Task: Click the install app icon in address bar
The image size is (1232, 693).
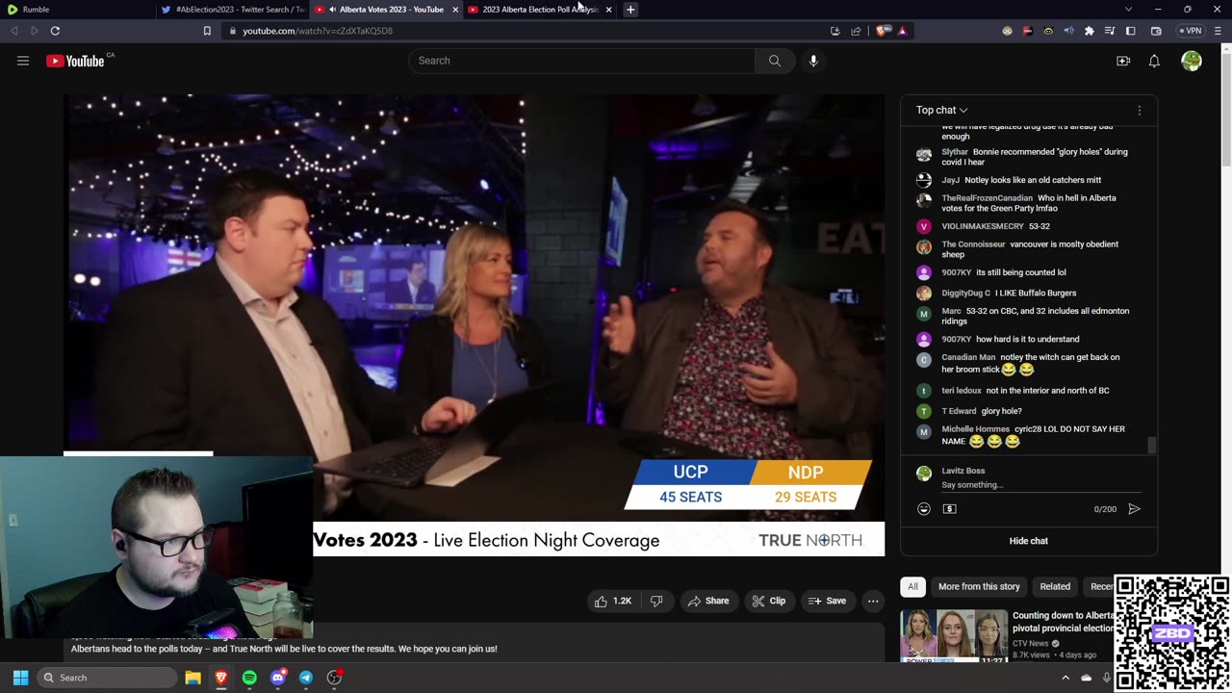Action: (834, 31)
